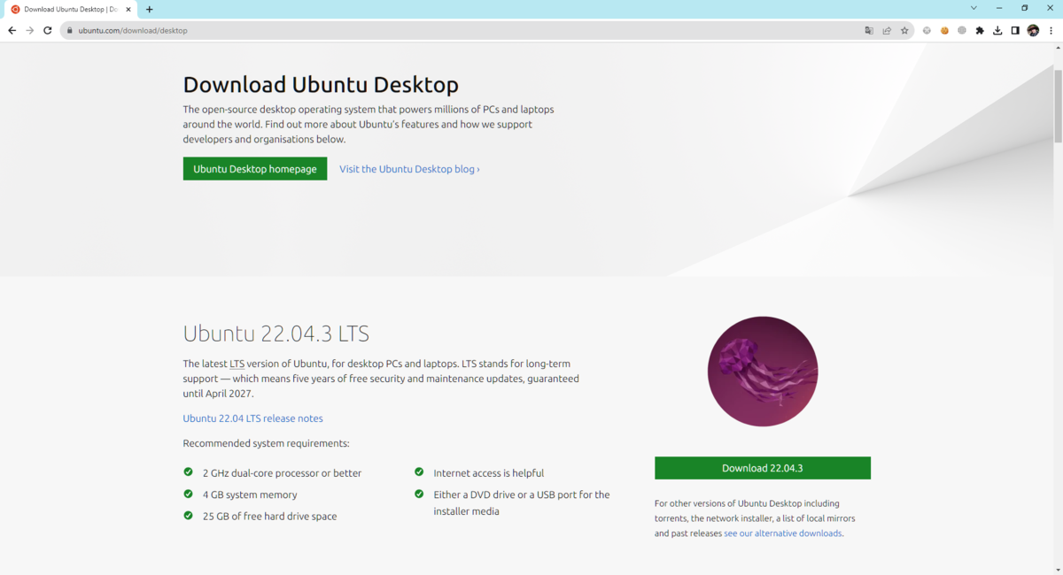
Task: Click the 'Download Ubuntu Desktop' title text
Action: (321, 85)
